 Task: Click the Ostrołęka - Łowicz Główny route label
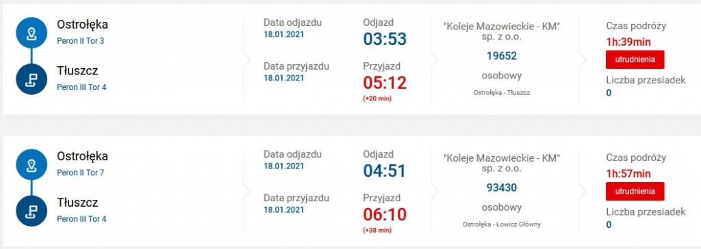(502, 224)
